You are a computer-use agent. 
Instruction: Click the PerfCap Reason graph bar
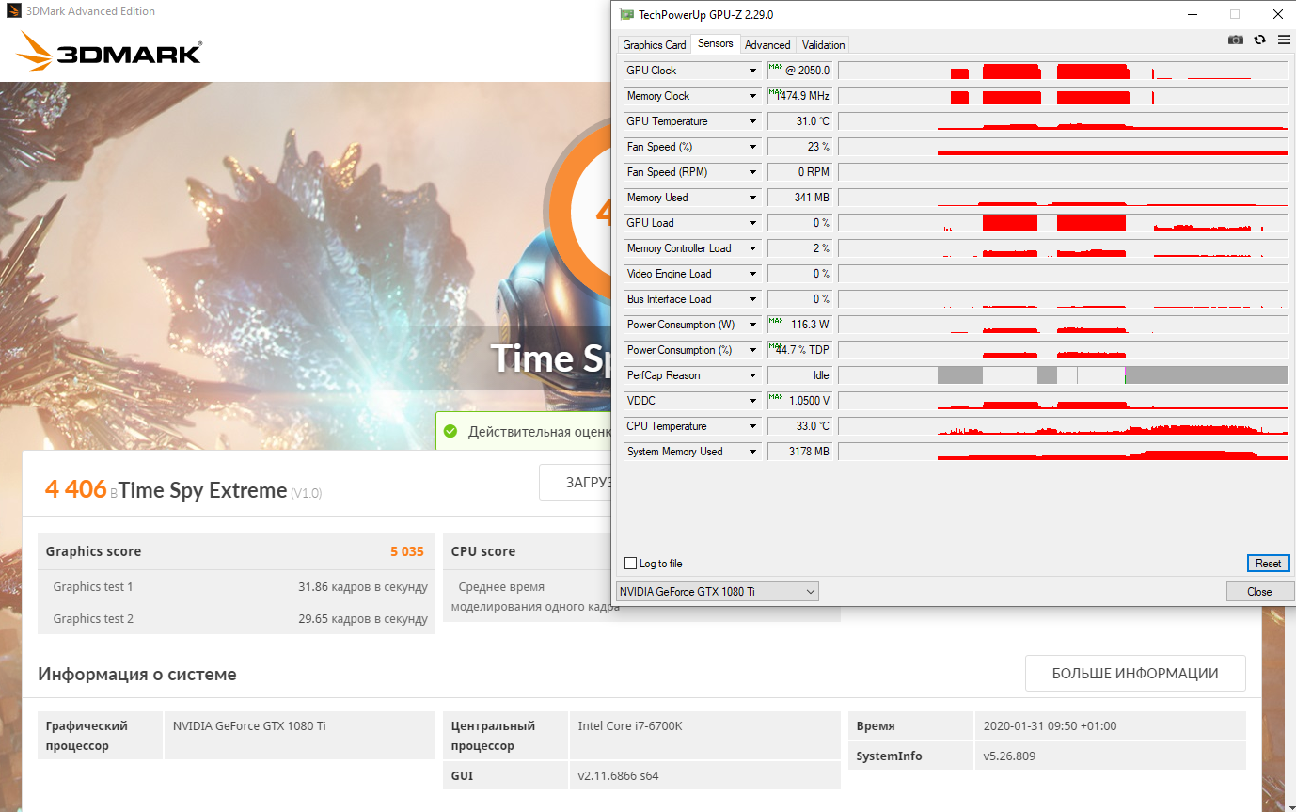[x=1063, y=375]
